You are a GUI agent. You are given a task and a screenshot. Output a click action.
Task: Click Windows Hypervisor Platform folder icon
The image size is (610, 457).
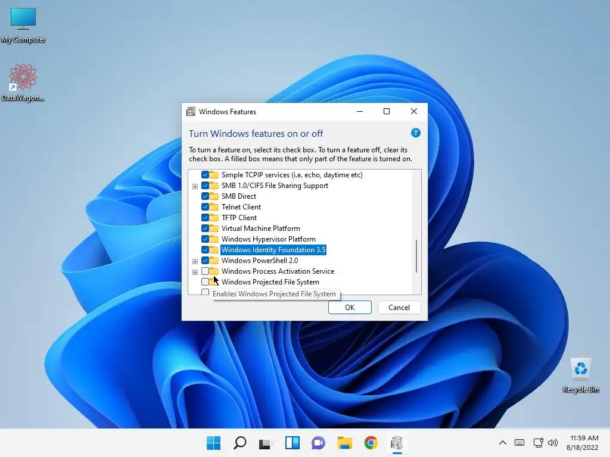(214, 239)
